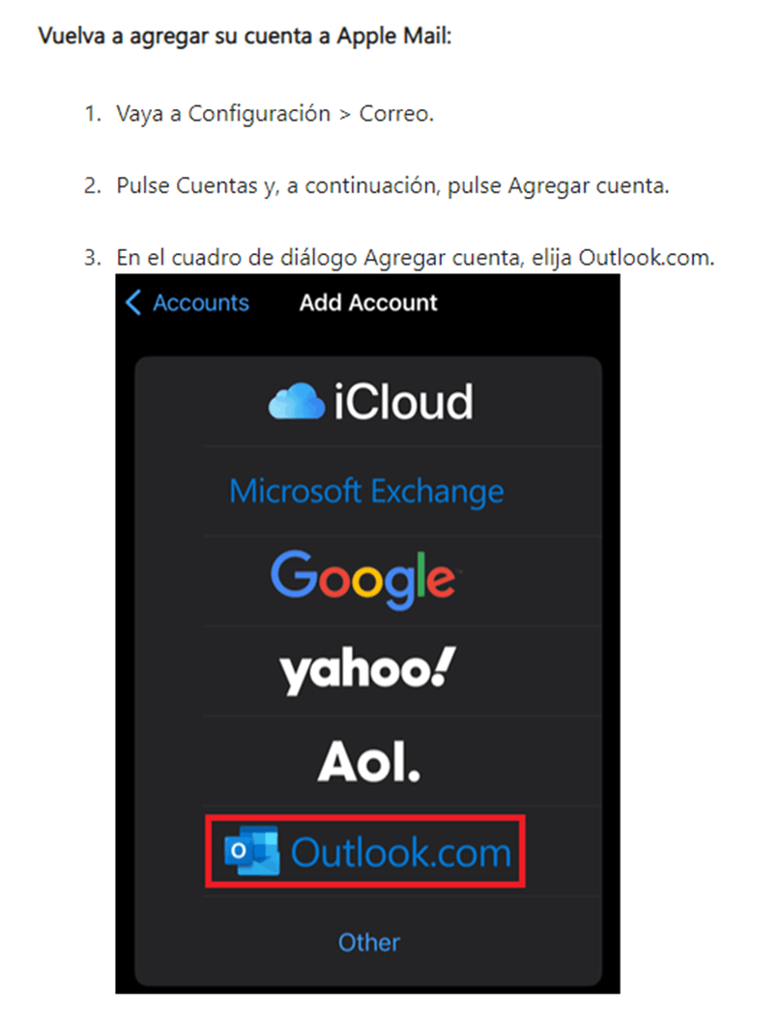Choose the Other account option
Viewport: 779px width, 1017px height.
pyautogui.click(x=369, y=943)
